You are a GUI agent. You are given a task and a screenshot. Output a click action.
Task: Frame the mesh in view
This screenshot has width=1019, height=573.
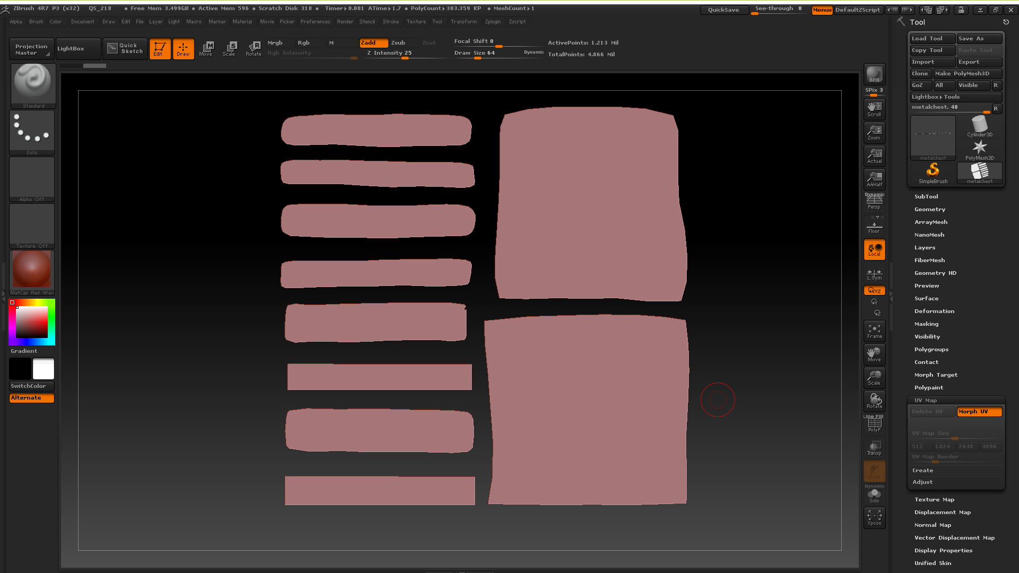tap(874, 331)
